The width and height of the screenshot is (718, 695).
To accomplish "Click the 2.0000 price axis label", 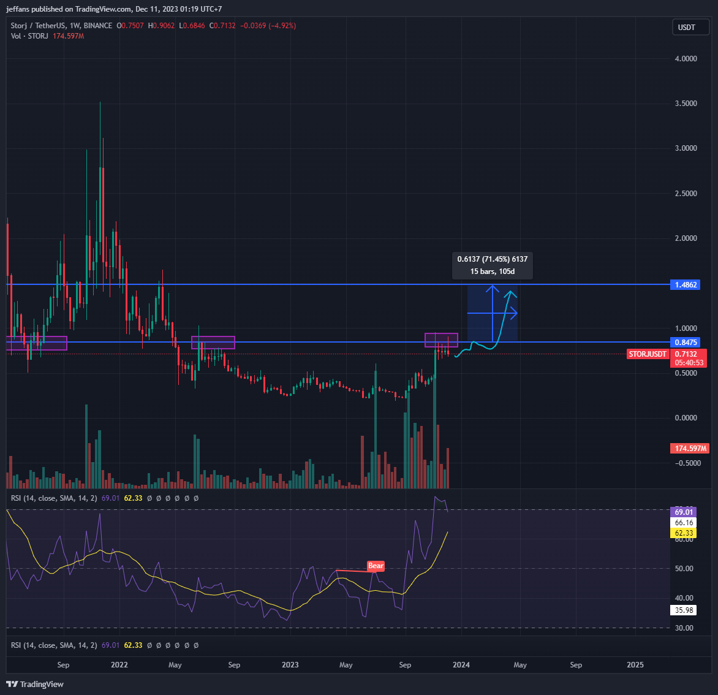I will click(686, 238).
